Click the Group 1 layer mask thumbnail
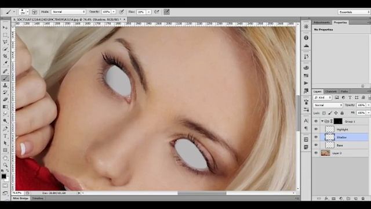371x209 pixels. click(x=338, y=121)
